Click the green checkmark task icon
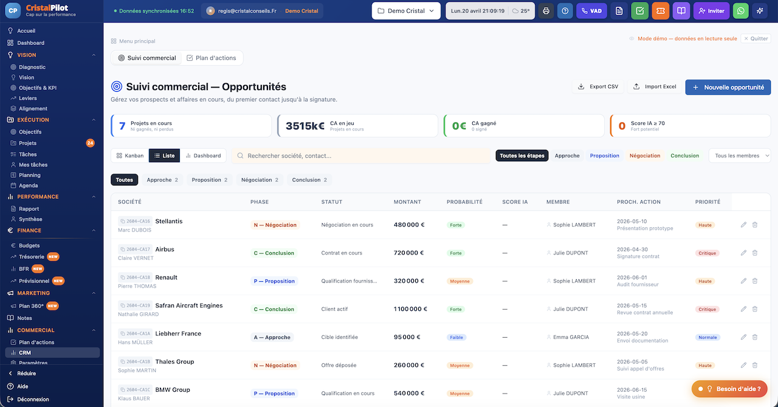 pos(639,11)
